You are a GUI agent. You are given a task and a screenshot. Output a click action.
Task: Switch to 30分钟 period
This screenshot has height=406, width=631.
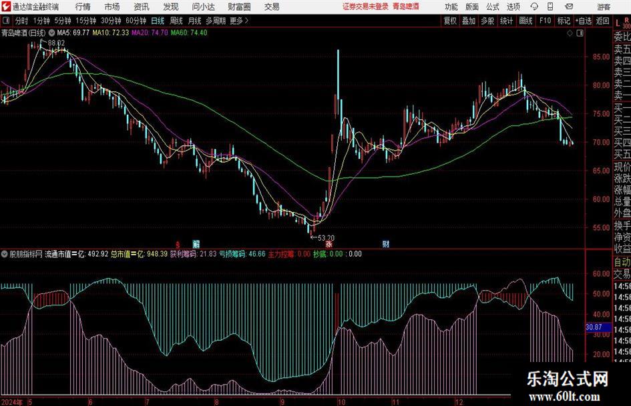click(111, 21)
